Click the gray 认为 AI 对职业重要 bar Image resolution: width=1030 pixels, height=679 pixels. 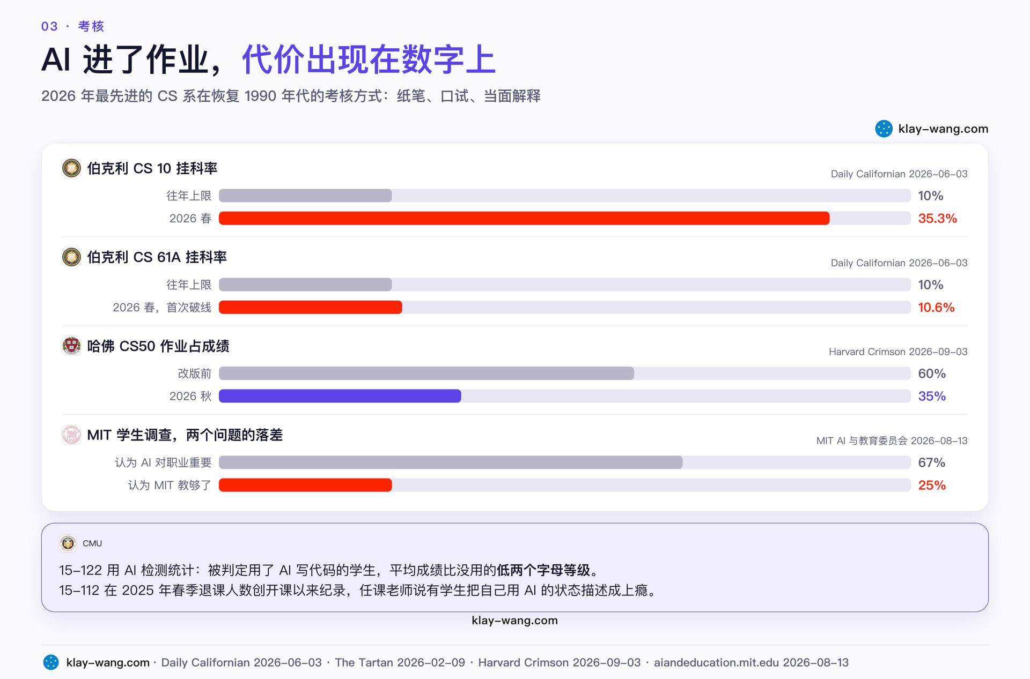click(x=451, y=462)
